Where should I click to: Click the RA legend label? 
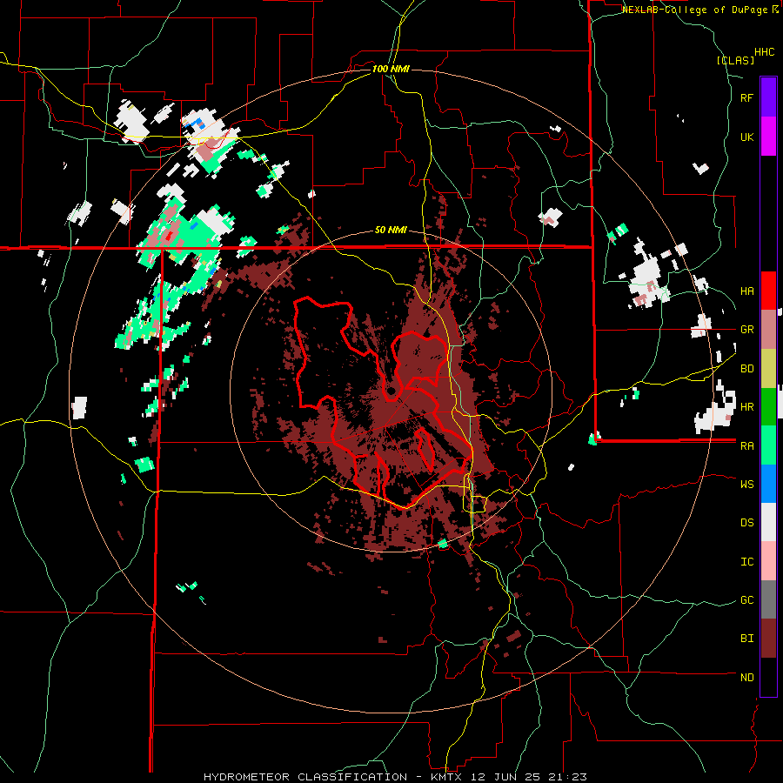(x=746, y=446)
